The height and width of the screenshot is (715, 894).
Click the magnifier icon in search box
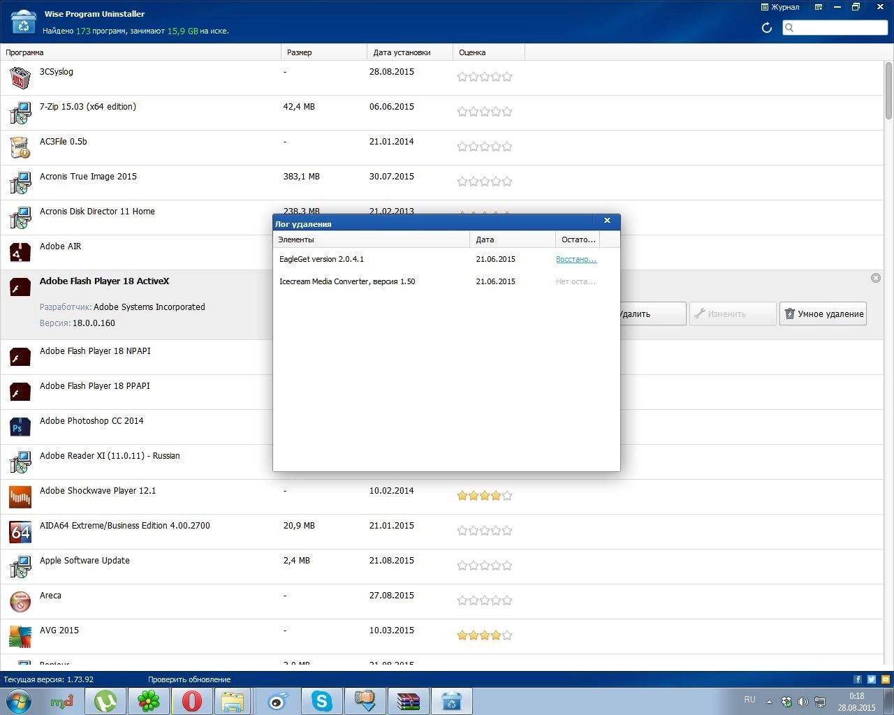(789, 27)
